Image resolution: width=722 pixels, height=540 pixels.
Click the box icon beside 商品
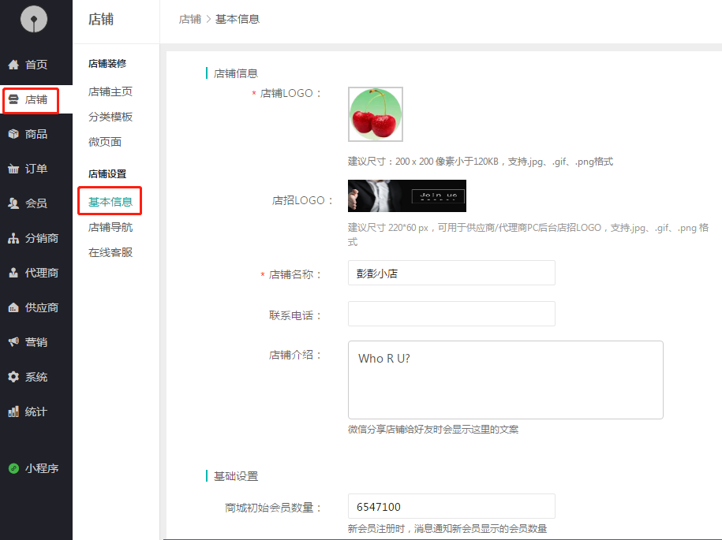[x=13, y=134]
